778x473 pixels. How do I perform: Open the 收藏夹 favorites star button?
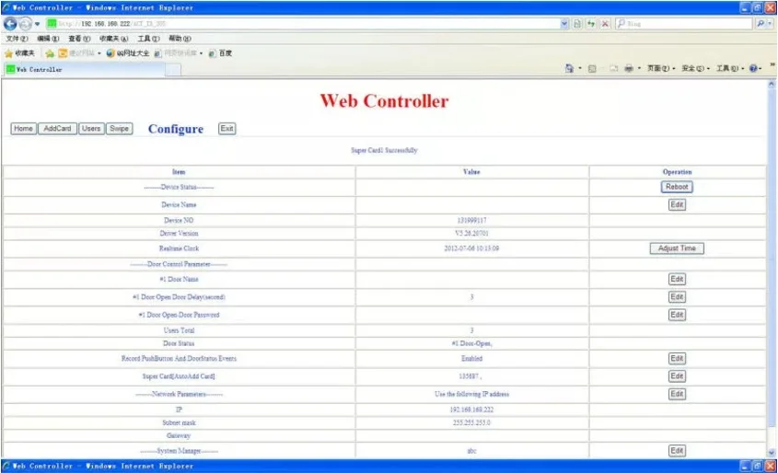19,53
